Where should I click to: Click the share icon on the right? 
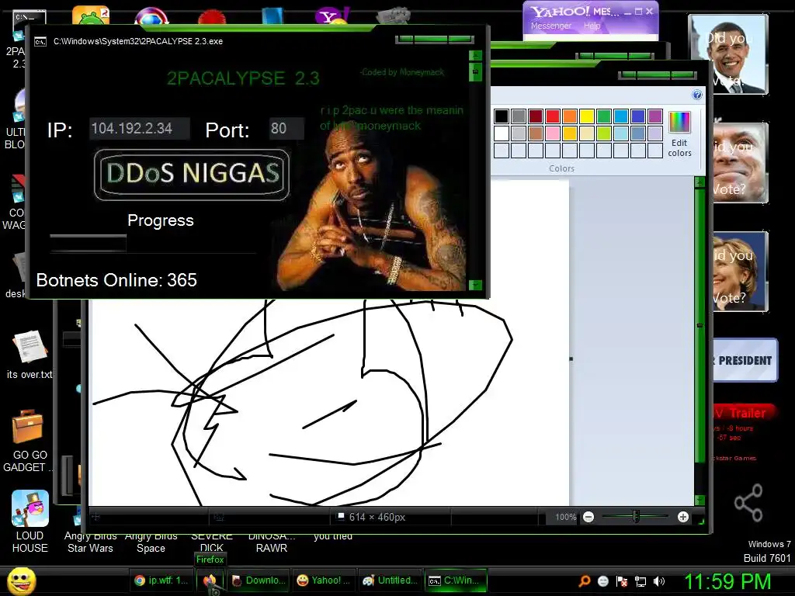point(748,502)
